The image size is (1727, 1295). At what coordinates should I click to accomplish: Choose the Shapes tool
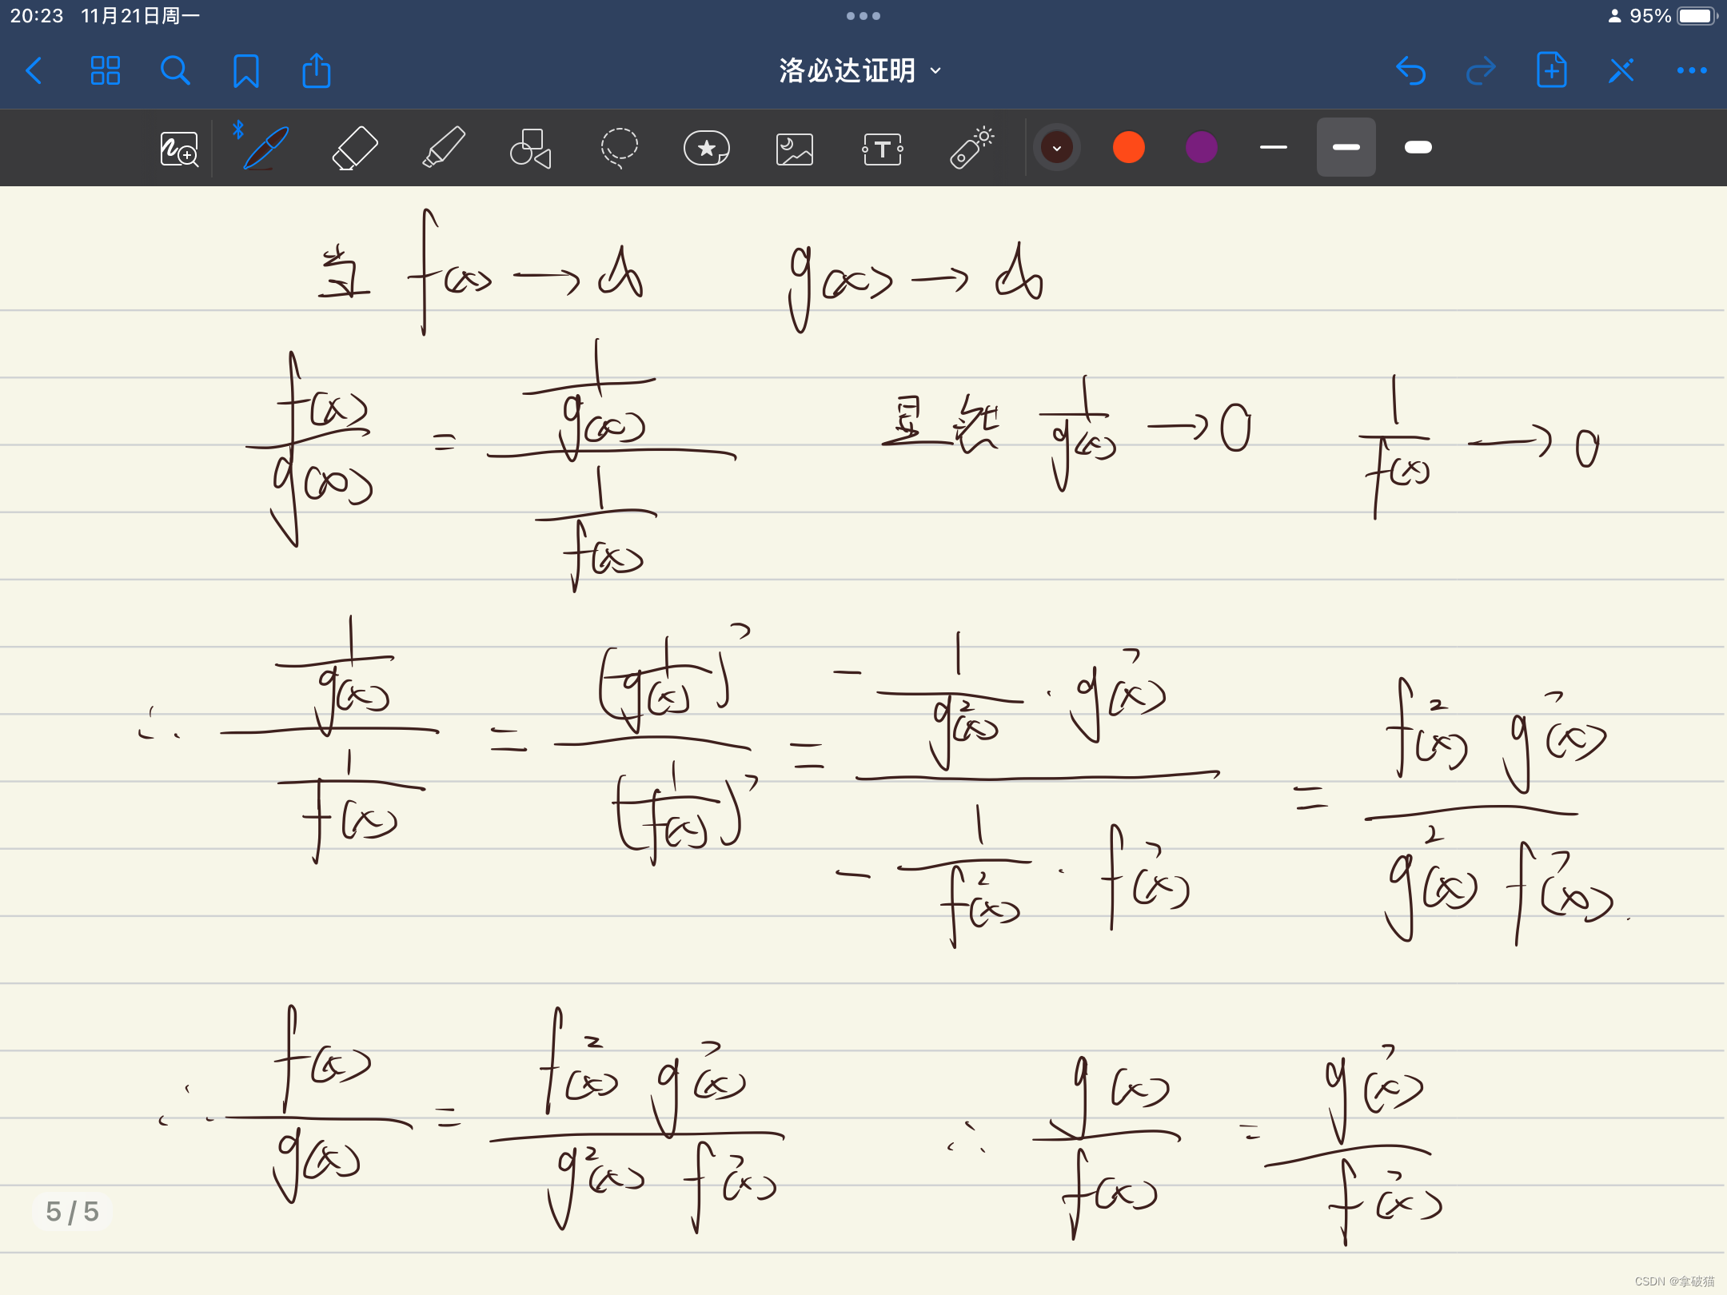point(531,148)
